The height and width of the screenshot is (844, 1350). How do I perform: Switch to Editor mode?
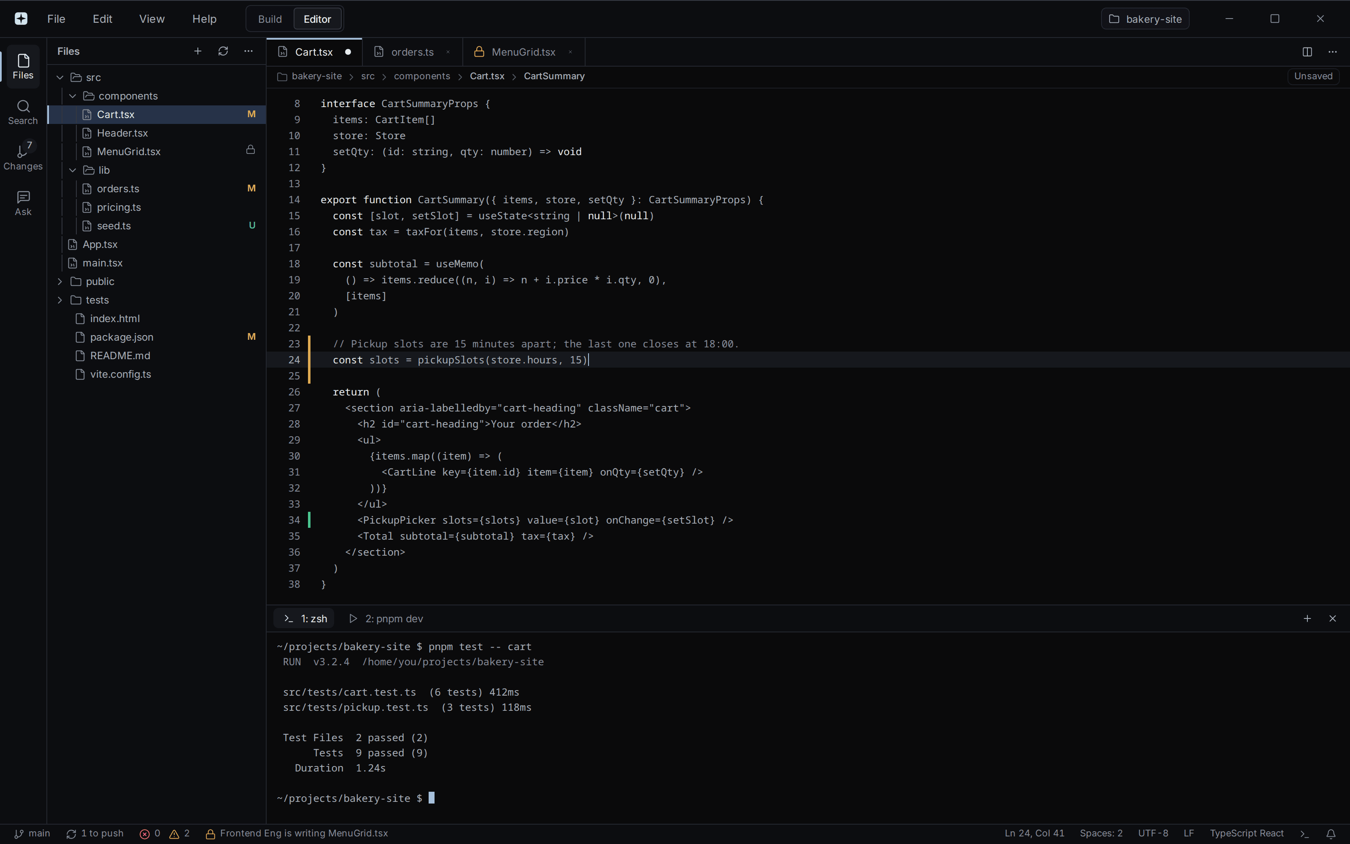tap(317, 19)
